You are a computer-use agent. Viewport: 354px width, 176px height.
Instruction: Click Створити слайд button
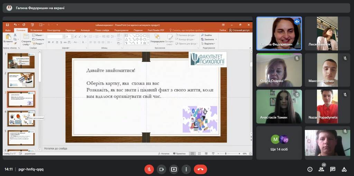pos(26,40)
